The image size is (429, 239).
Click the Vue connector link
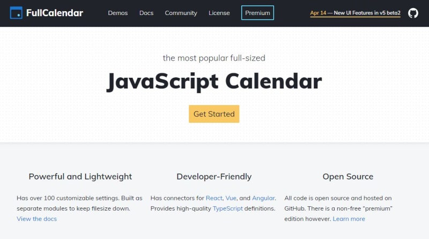coord(231,198)
